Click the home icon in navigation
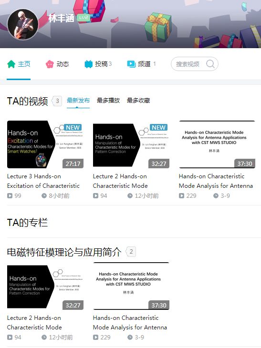Image resolution: width=261 pixels, height=348 pixels. point(11,64)
